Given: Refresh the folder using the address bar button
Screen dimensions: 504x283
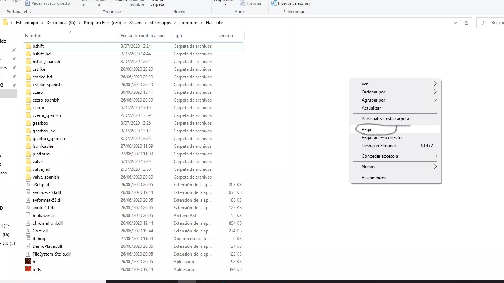Looking at the screenshot, I should click(467, 23).
